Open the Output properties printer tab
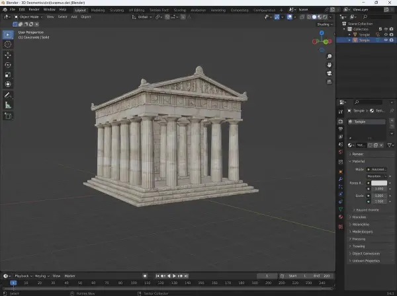397x296 pixels. pos(341,129)
